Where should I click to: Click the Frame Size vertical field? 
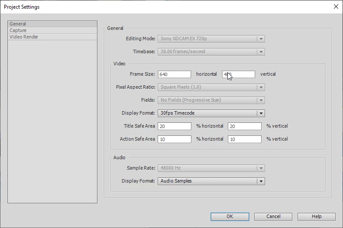[x=239, y=74]
